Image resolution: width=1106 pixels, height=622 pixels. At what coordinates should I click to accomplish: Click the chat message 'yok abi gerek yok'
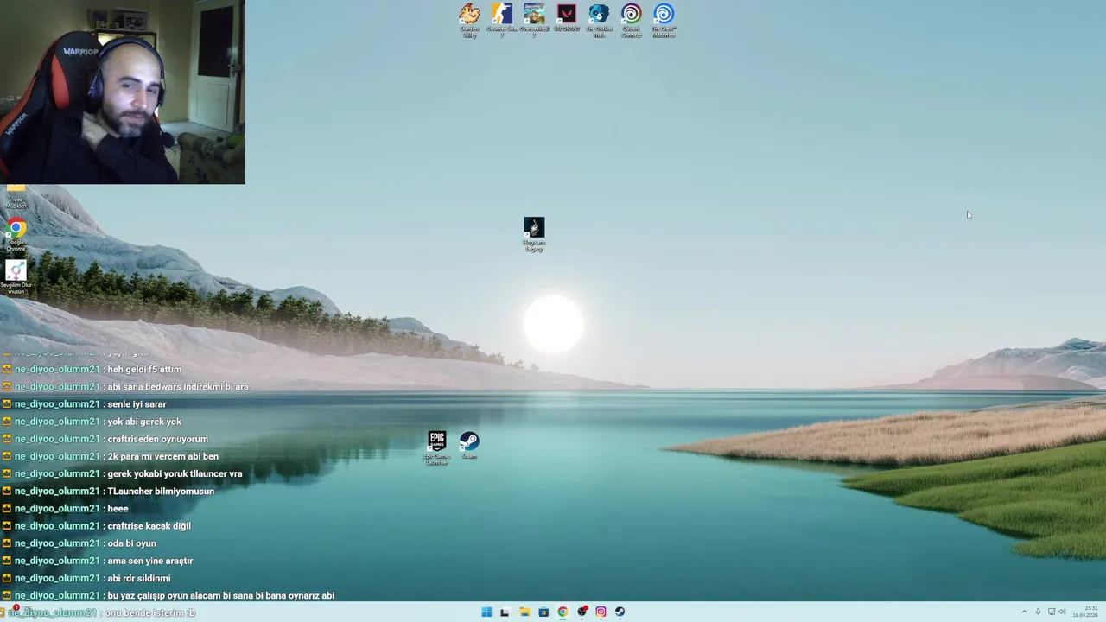144,422
